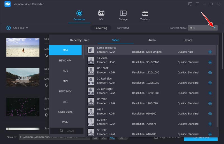Expand the Add Files dropdown arrow
This screenshot has height=144, width=224.
coord(27,28)
